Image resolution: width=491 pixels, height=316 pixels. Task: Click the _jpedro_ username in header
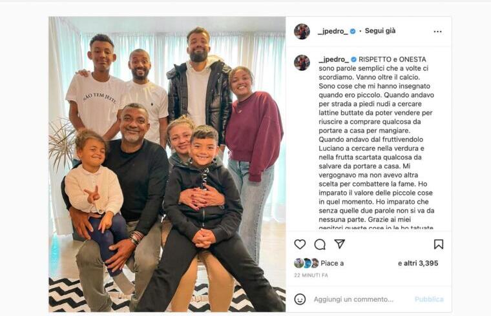(x=333, y=31)
